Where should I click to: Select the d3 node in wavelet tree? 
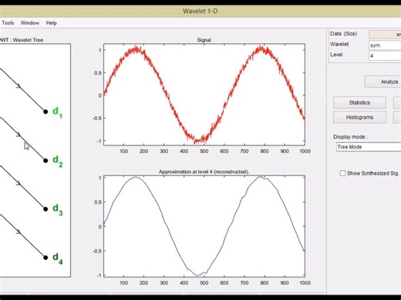(45, 209)
